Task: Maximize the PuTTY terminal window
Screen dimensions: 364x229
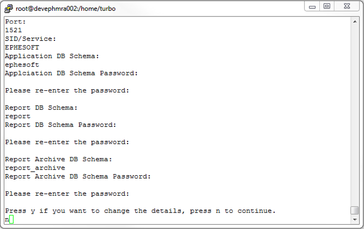Action: point(327,7)
